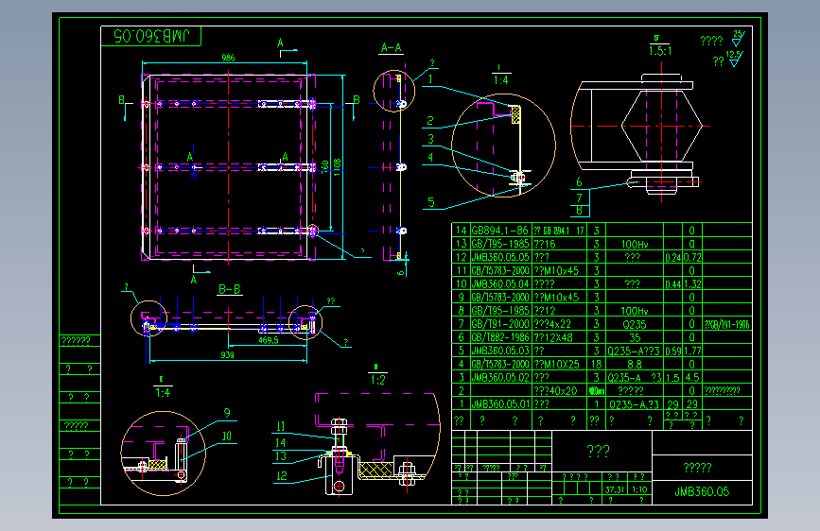Select the B-B section view label
The height and width of the screenshot is (531, 820).
pos(230,289)
